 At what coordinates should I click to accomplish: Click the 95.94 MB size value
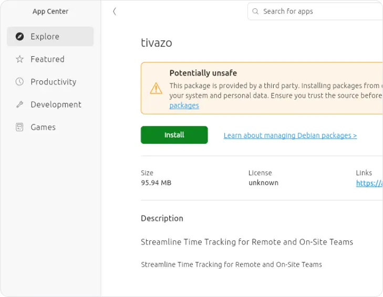point(156,183)
